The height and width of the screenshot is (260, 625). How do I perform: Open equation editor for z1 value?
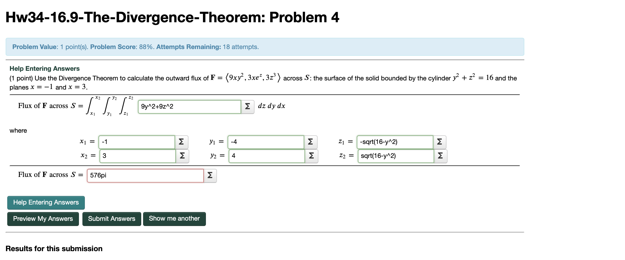pos(439,142)
